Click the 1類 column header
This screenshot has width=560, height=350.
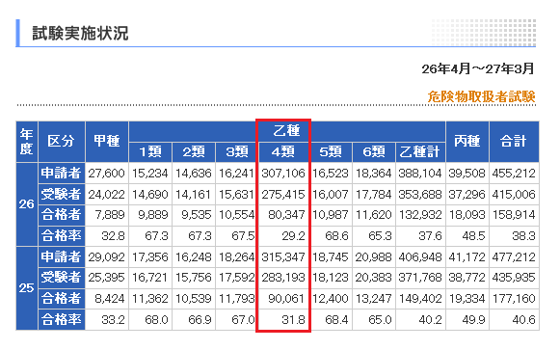click(x=150, y=152)
